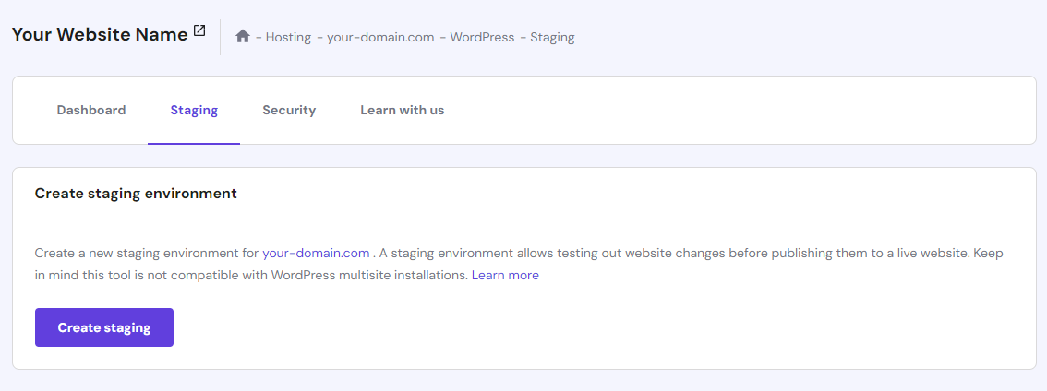Image resolution: width=1047 pixels, height=391 pixels.
Task: Click the vertical divider beside website name
Action: click(220, 37)
